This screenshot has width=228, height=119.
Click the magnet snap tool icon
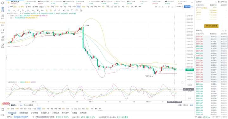[64, 10]
